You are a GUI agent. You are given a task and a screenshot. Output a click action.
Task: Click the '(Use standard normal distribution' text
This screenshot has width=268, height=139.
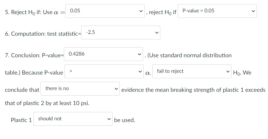point(189,55)
